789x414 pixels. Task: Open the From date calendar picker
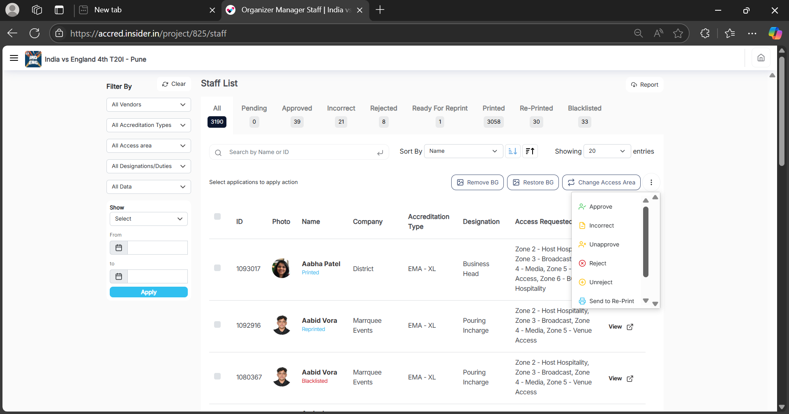119,248
